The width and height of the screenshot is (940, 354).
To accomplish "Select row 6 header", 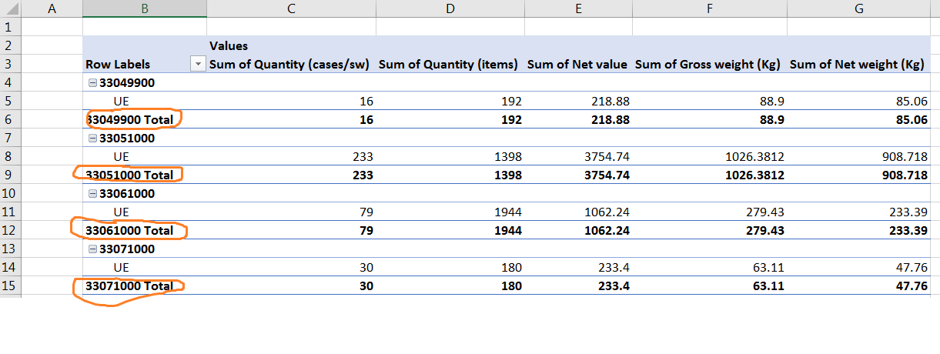I will (x=11, y=119).
